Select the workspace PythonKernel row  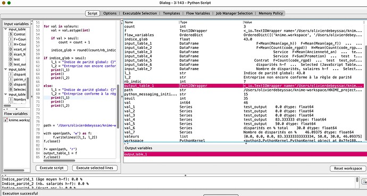[x=244, y=140]
